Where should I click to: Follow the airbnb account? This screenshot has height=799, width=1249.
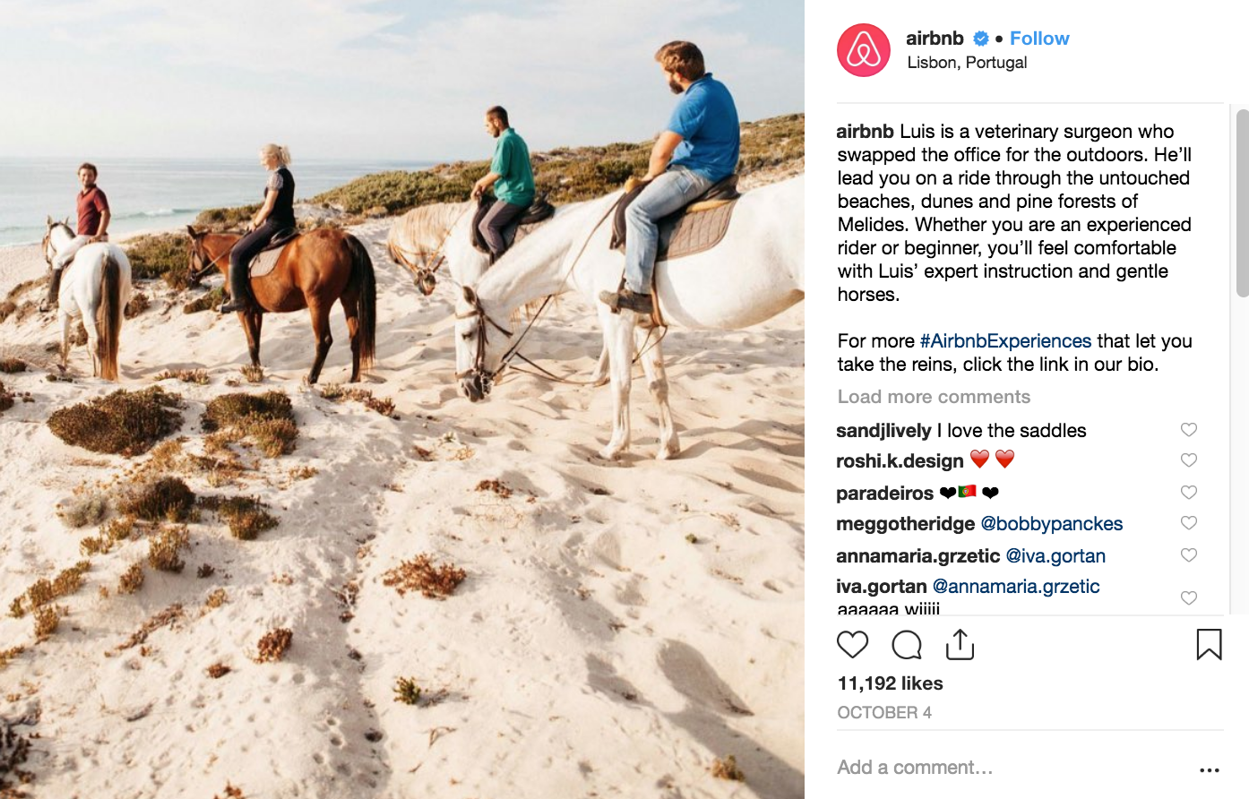coord(1039,39)
